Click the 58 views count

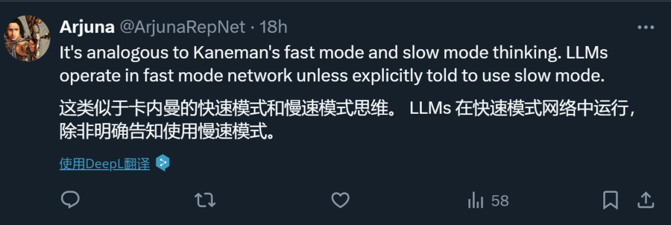pyautogui.click(x=500, y=201)
